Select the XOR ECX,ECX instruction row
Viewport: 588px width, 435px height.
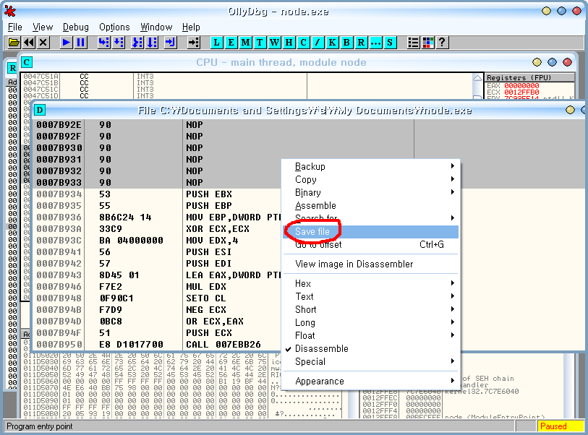158,229
